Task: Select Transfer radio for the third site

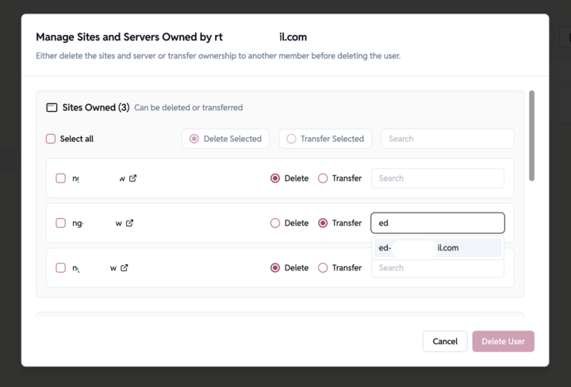Action: tap(323, 268)
